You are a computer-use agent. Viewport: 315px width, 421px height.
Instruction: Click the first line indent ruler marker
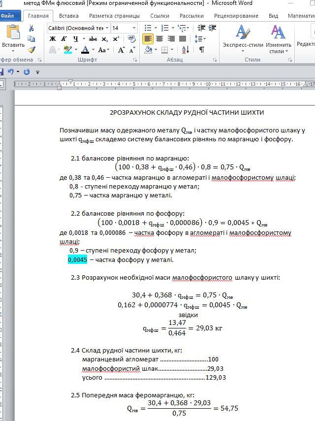(70, 81)
